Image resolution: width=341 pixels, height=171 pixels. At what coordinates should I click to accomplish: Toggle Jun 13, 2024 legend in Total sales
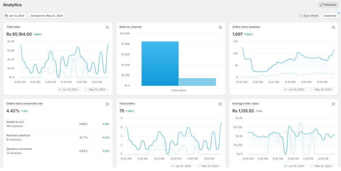[69, 89]
